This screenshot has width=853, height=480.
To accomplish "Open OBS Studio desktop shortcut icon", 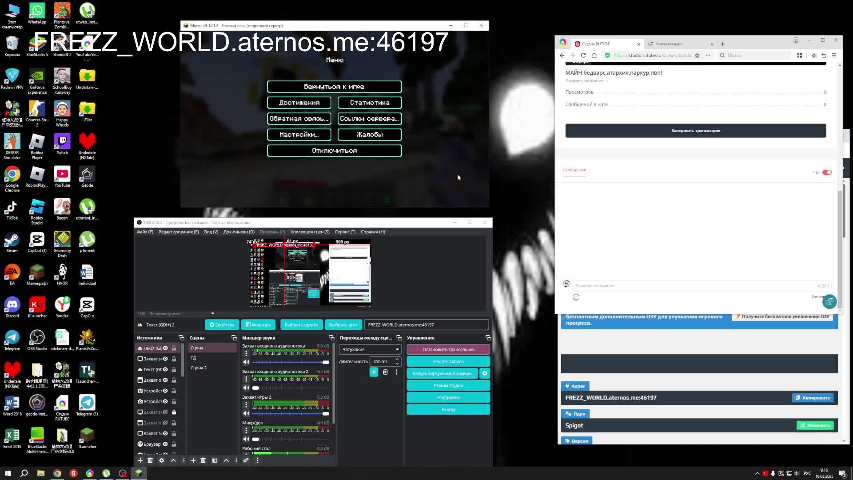I will (37, 340).
